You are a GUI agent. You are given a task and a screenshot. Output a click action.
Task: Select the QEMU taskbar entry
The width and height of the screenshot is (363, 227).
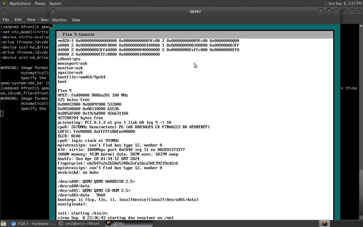129,224
